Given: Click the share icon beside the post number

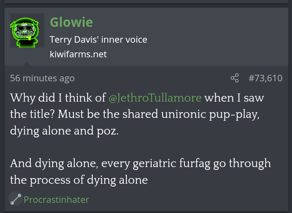Looking at the screenshot, I should pos(235,78).
